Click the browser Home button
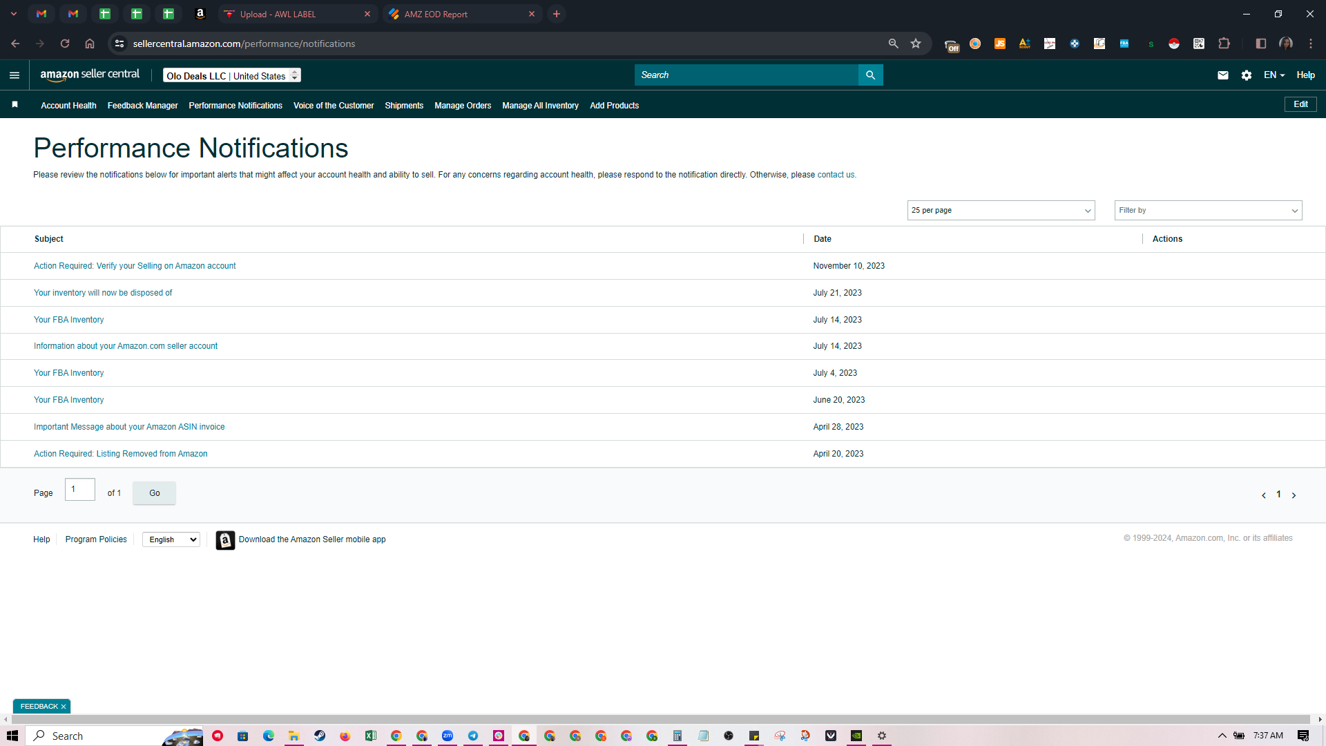This screenshot has width=1326, height=746. pyautogui.click(x=90, y=44)
